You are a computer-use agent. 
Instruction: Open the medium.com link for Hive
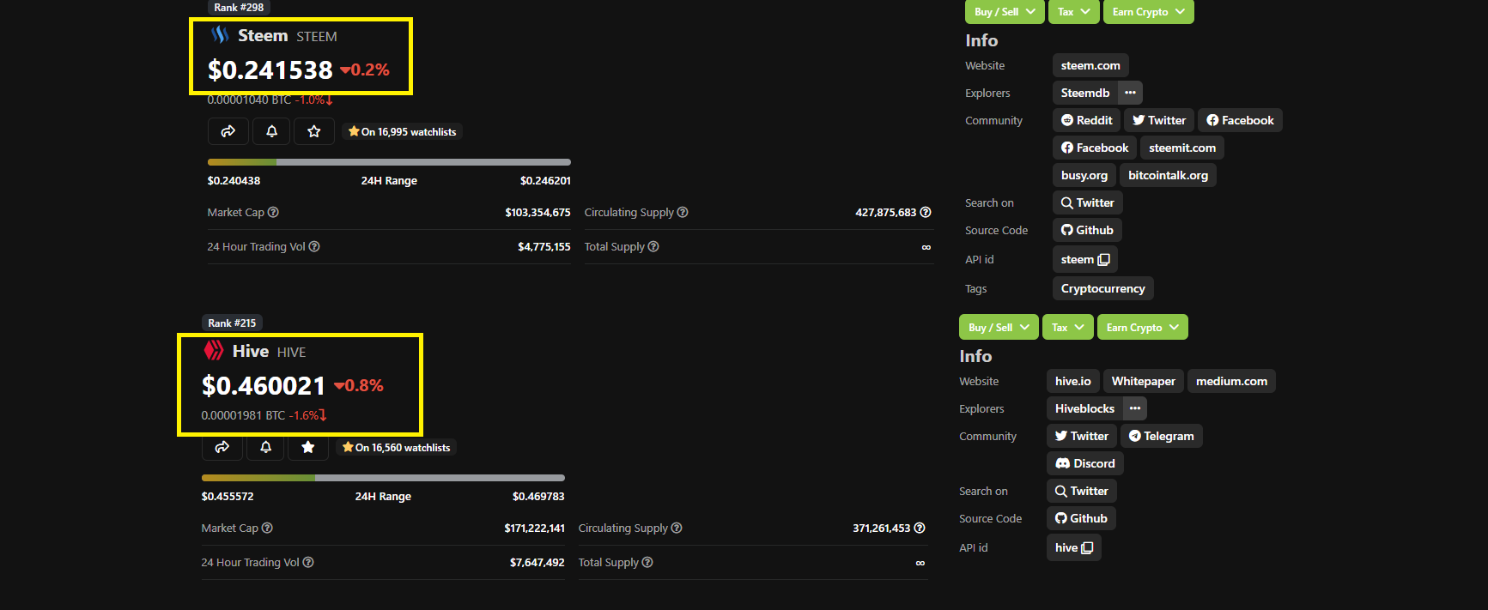[1231, 381]
